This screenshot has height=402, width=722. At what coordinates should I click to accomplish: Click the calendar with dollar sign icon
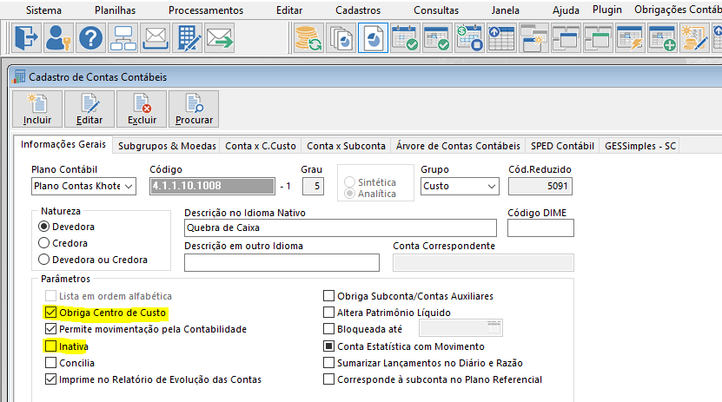click(x=469, y=37)
